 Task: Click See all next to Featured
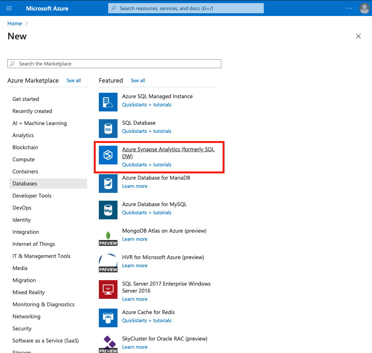click(x=138, y=80)
